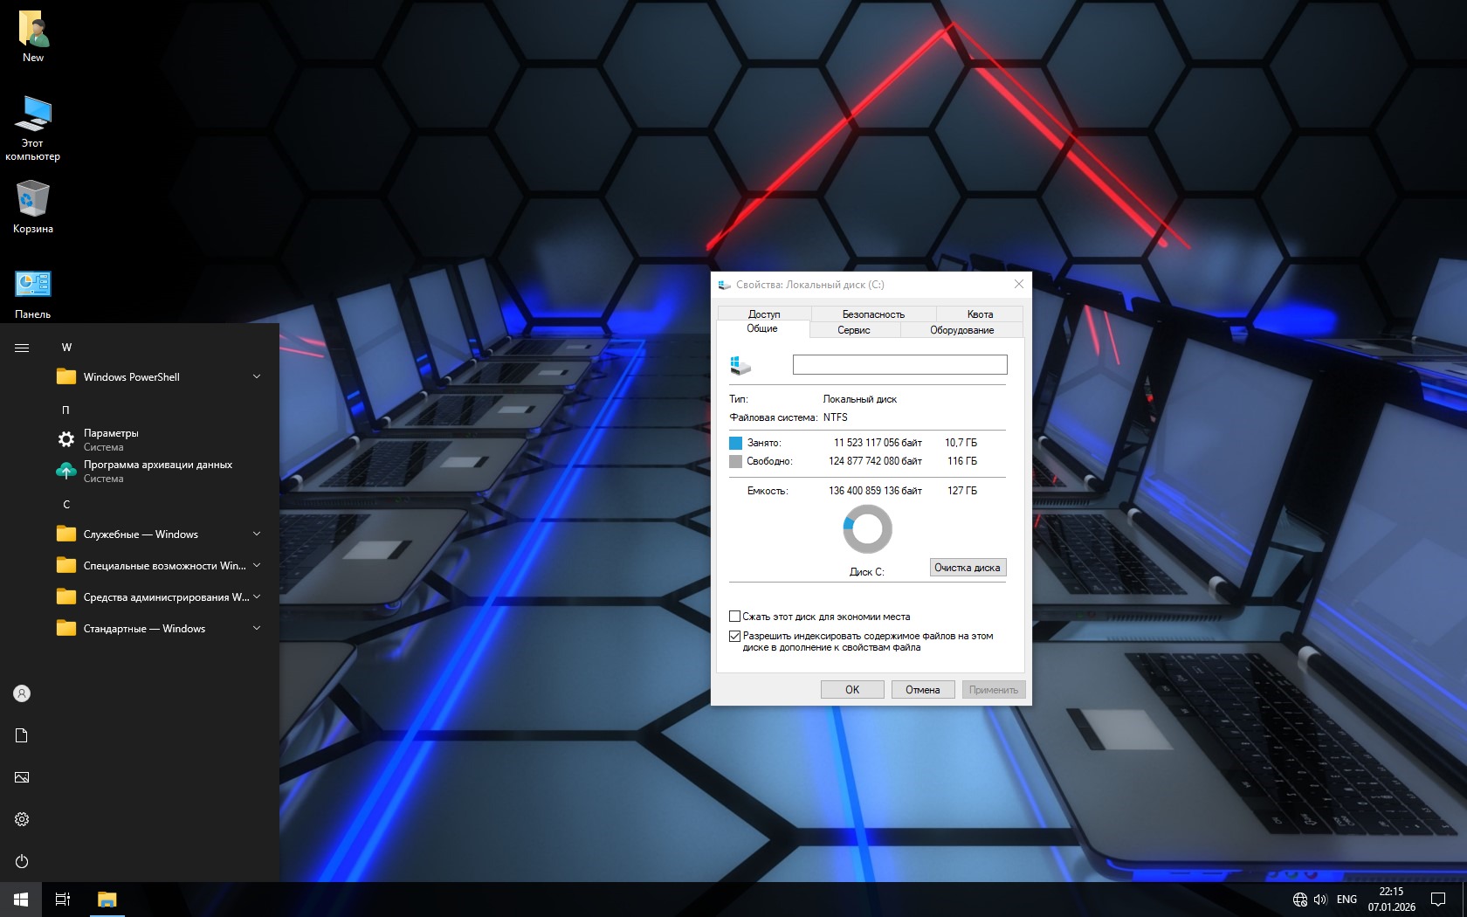Switch to the Сервис tab
The height and width of the screenshot is (917, 1467).
pos(853,330)
